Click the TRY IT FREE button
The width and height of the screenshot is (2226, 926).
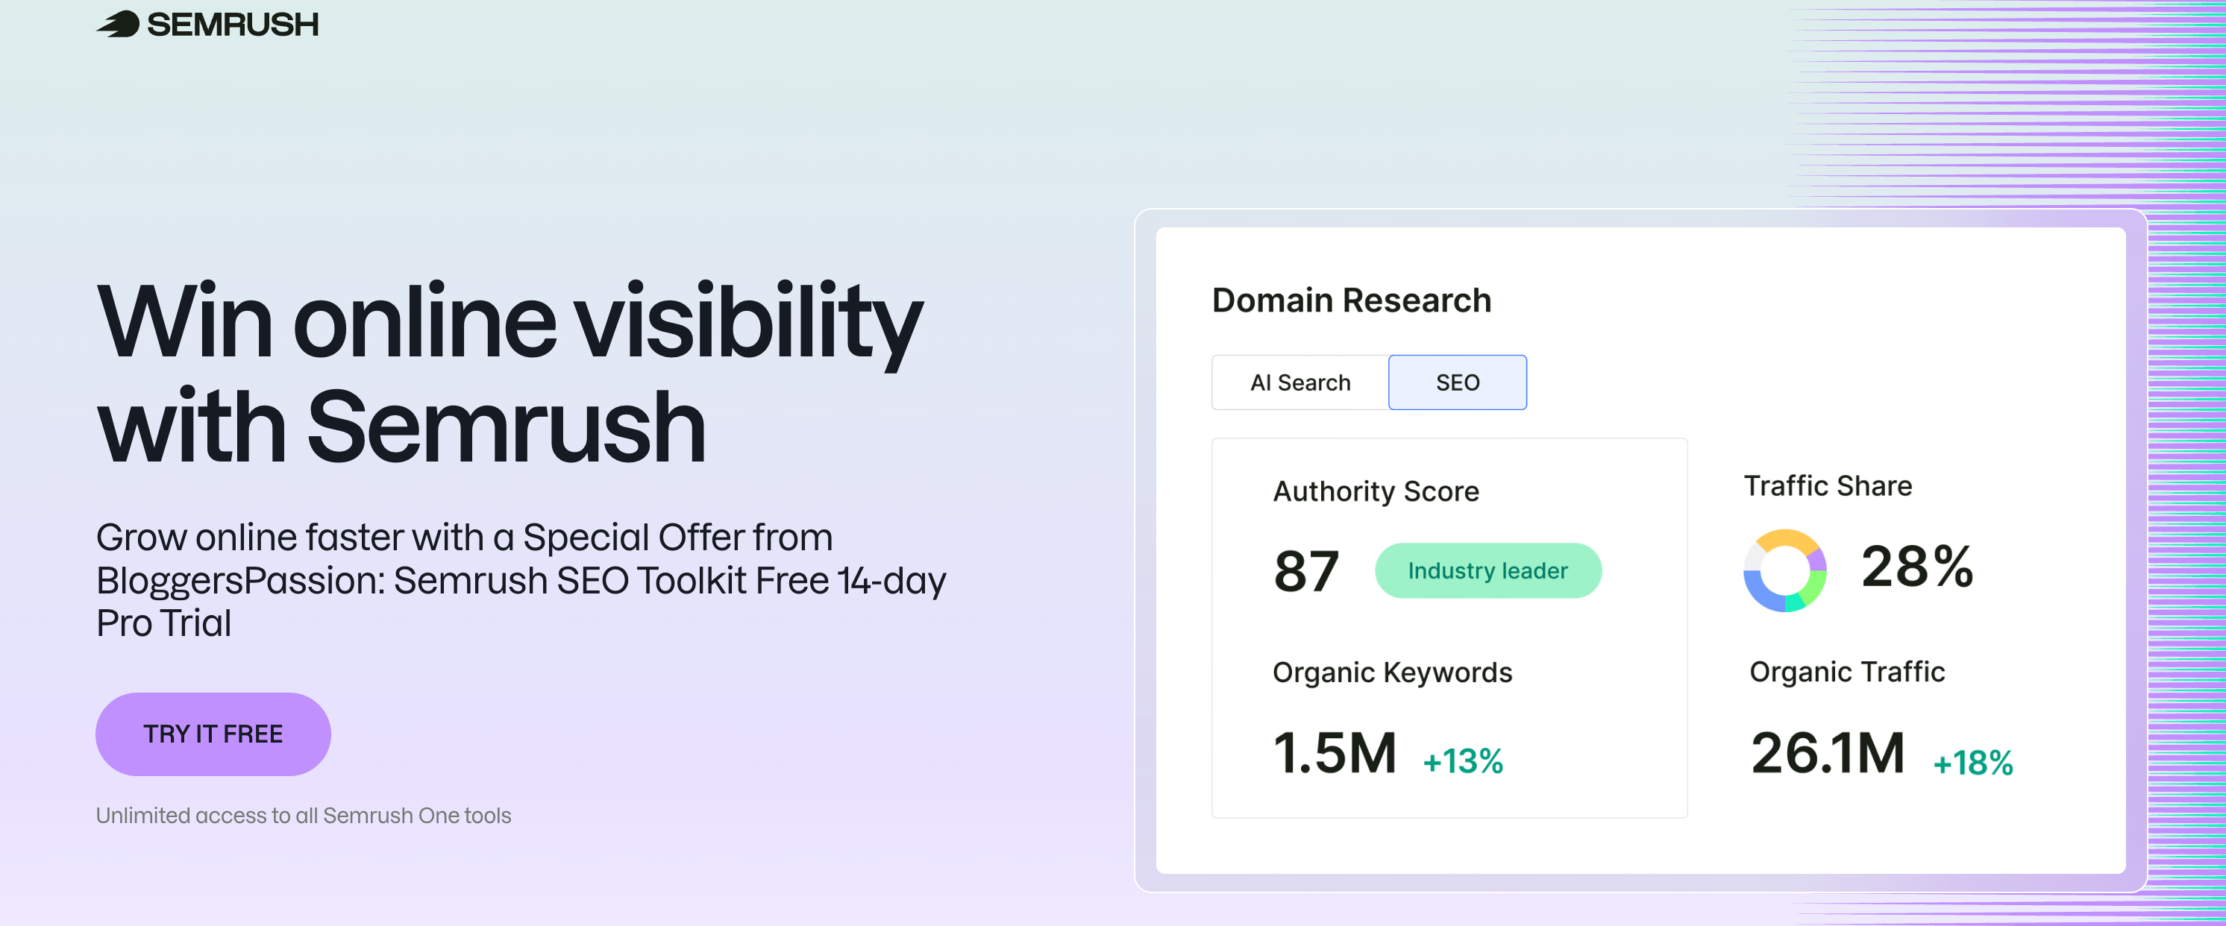213,734
